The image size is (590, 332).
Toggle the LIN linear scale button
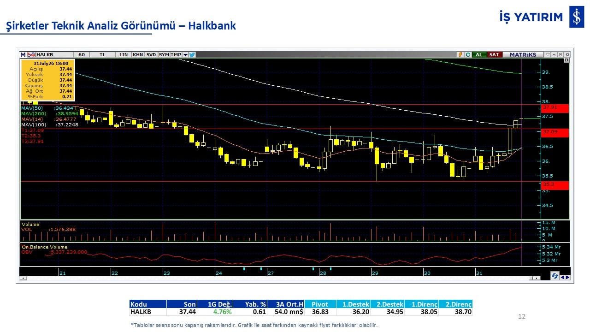pos(124,54)
